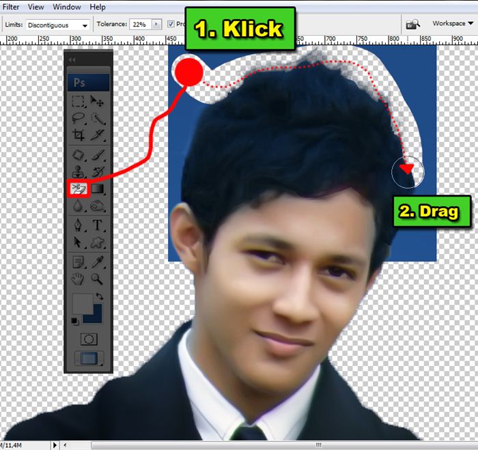Image resolution: width=478 pixels, height=450 pixels.
Task: Select the Pen tool
Action: 78,225
